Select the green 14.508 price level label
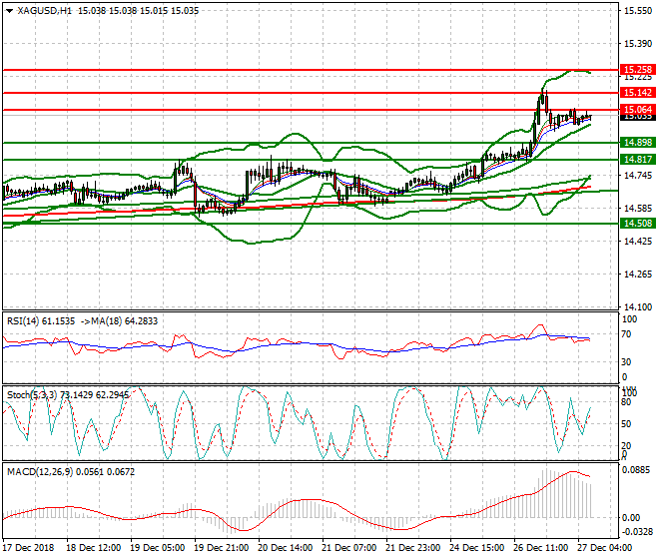Screen dimensions: 659x559 pos(638,224)
